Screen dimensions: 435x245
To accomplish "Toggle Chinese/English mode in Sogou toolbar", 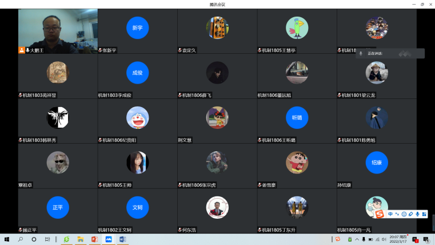I will (x=390, y=214).
